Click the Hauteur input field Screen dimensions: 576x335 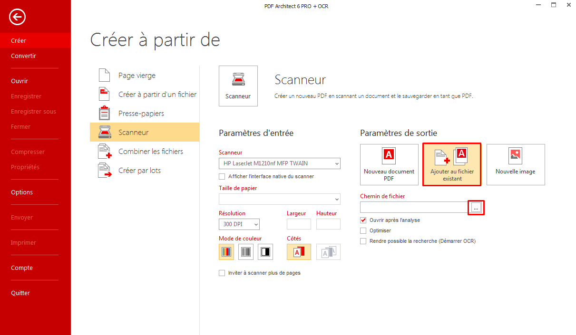click(328, 224)
